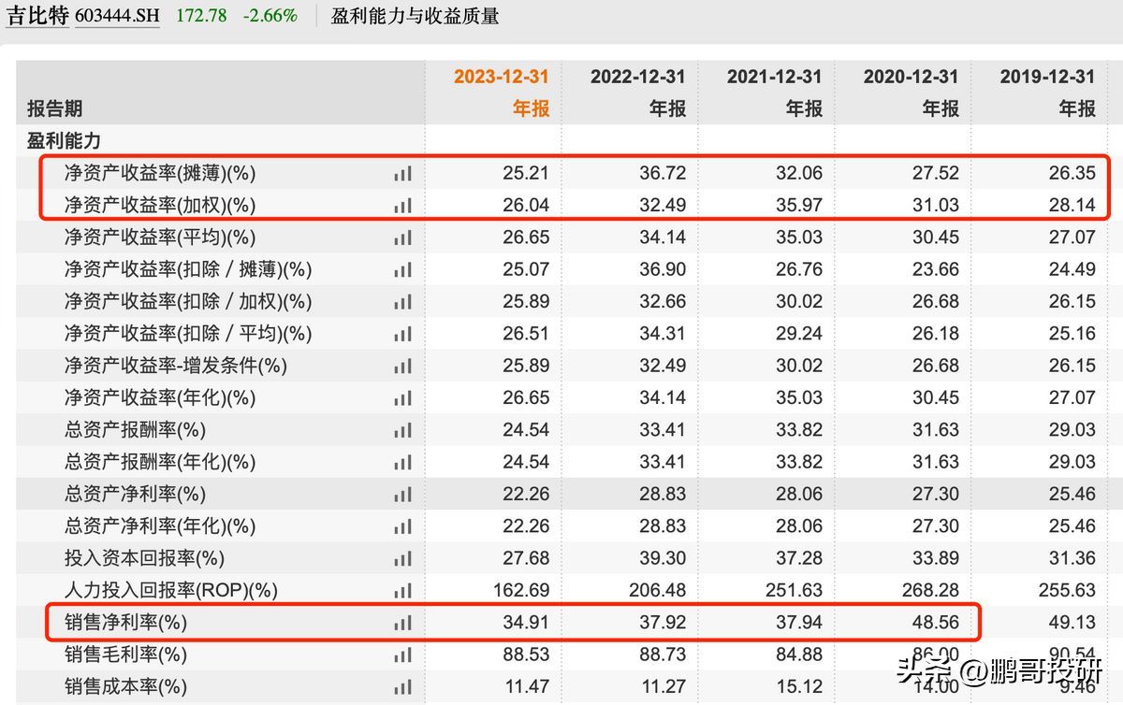Collapse the 盈利能力 section header
Image resolution: width=1123 pixels, height=705 pixels.
point(64,140)
